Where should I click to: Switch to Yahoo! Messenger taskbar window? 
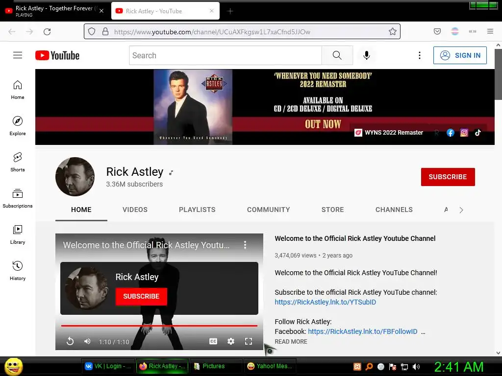click(x=270, y=366)
